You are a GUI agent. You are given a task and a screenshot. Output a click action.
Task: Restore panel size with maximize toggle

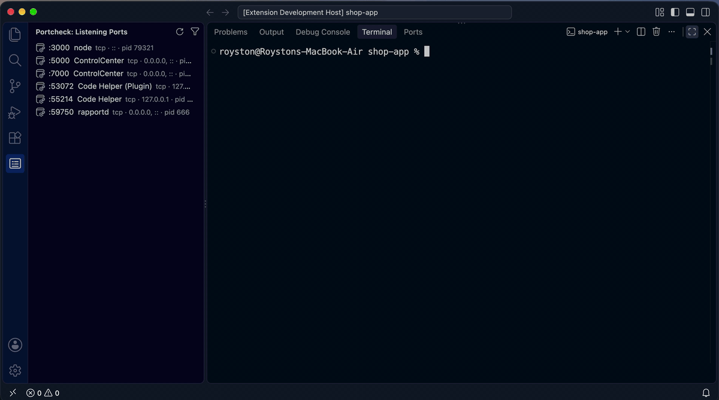tap(692, 32)
